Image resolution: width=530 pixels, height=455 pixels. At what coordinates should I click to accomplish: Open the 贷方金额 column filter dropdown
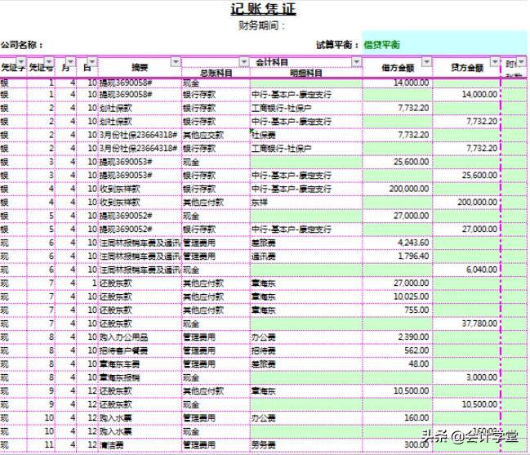495,61
